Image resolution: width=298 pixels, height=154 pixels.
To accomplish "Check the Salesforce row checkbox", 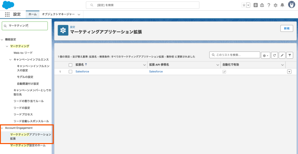I will pyautogui.click(x=70, y=72).
